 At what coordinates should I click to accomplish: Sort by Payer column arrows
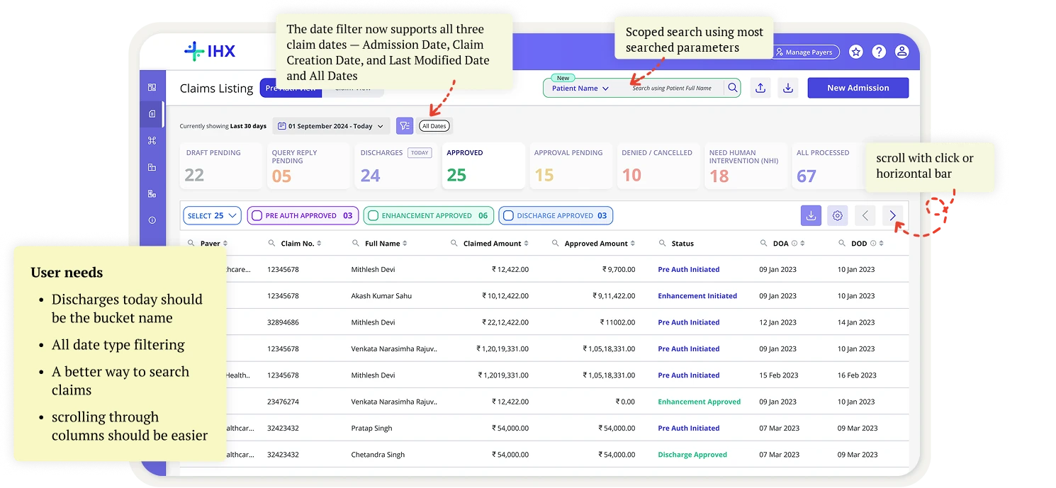click(x=225, y=243)
